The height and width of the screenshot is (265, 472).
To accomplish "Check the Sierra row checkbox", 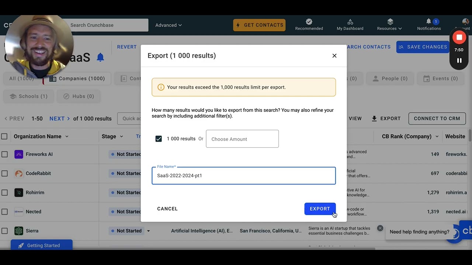I will coord(4,231).
